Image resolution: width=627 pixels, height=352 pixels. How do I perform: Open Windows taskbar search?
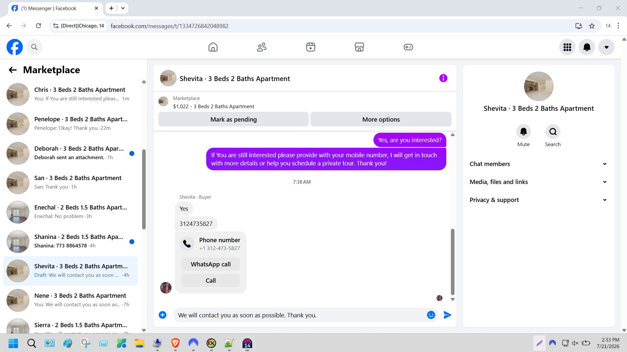[32, 343]
